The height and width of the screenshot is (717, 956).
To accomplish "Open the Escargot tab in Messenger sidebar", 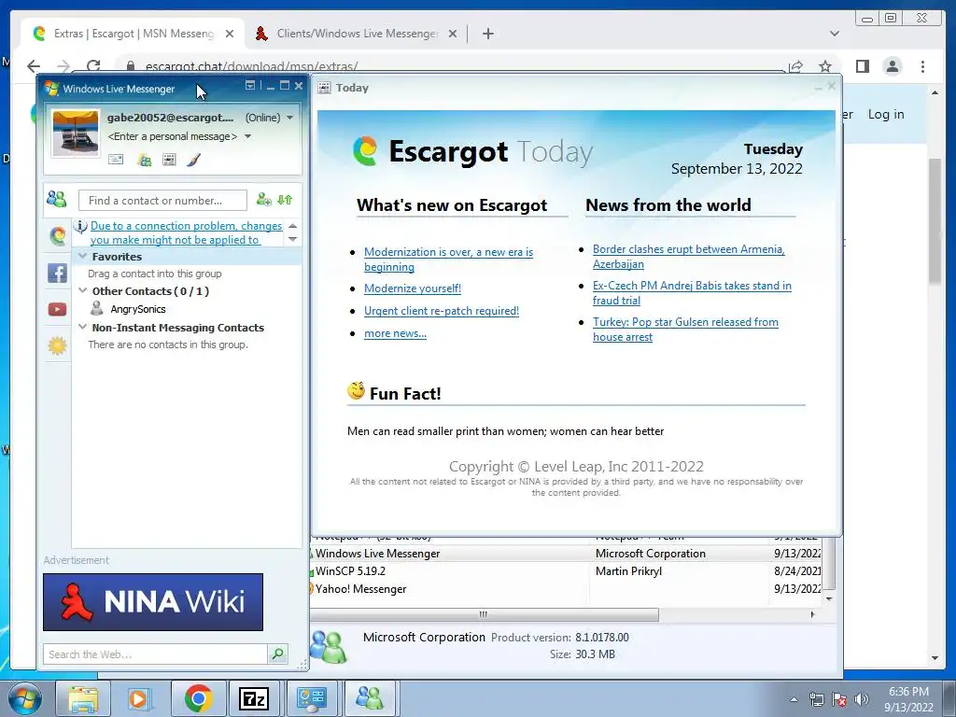I will pyautogui.click(x=58, y=235).
